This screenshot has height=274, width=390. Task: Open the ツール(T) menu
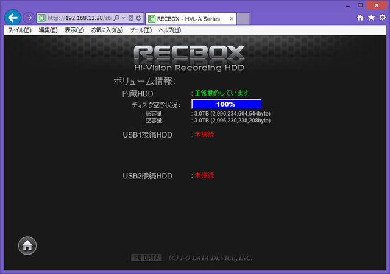click(141, 30)
